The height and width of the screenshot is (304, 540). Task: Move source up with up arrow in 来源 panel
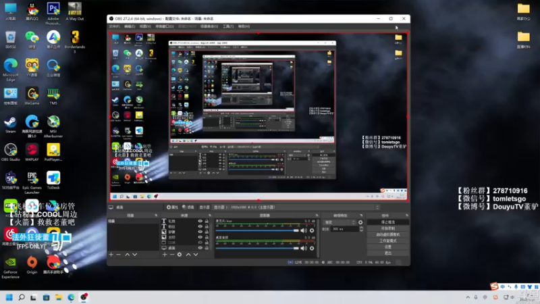[188, 255]
